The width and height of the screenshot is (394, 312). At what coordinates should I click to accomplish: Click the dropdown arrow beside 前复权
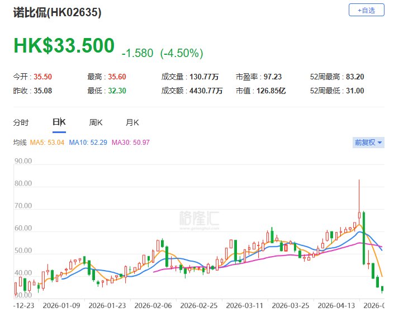379,143
